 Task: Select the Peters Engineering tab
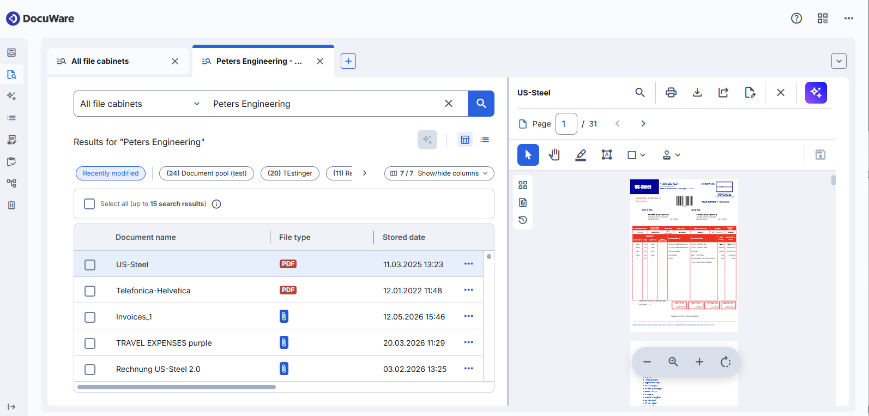263,61
